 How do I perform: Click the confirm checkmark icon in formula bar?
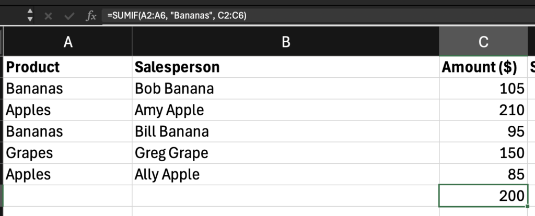point(69,16)
